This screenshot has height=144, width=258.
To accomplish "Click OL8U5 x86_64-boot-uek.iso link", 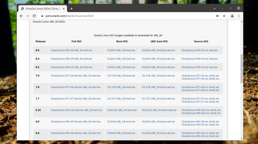I will pos(158,50).
